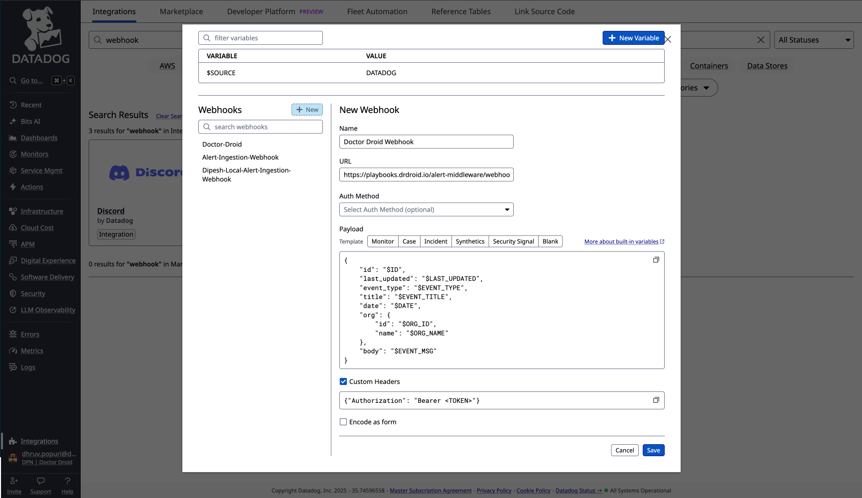Open Metrics in sidebar
862x498 pixels.
pos(32,351)
